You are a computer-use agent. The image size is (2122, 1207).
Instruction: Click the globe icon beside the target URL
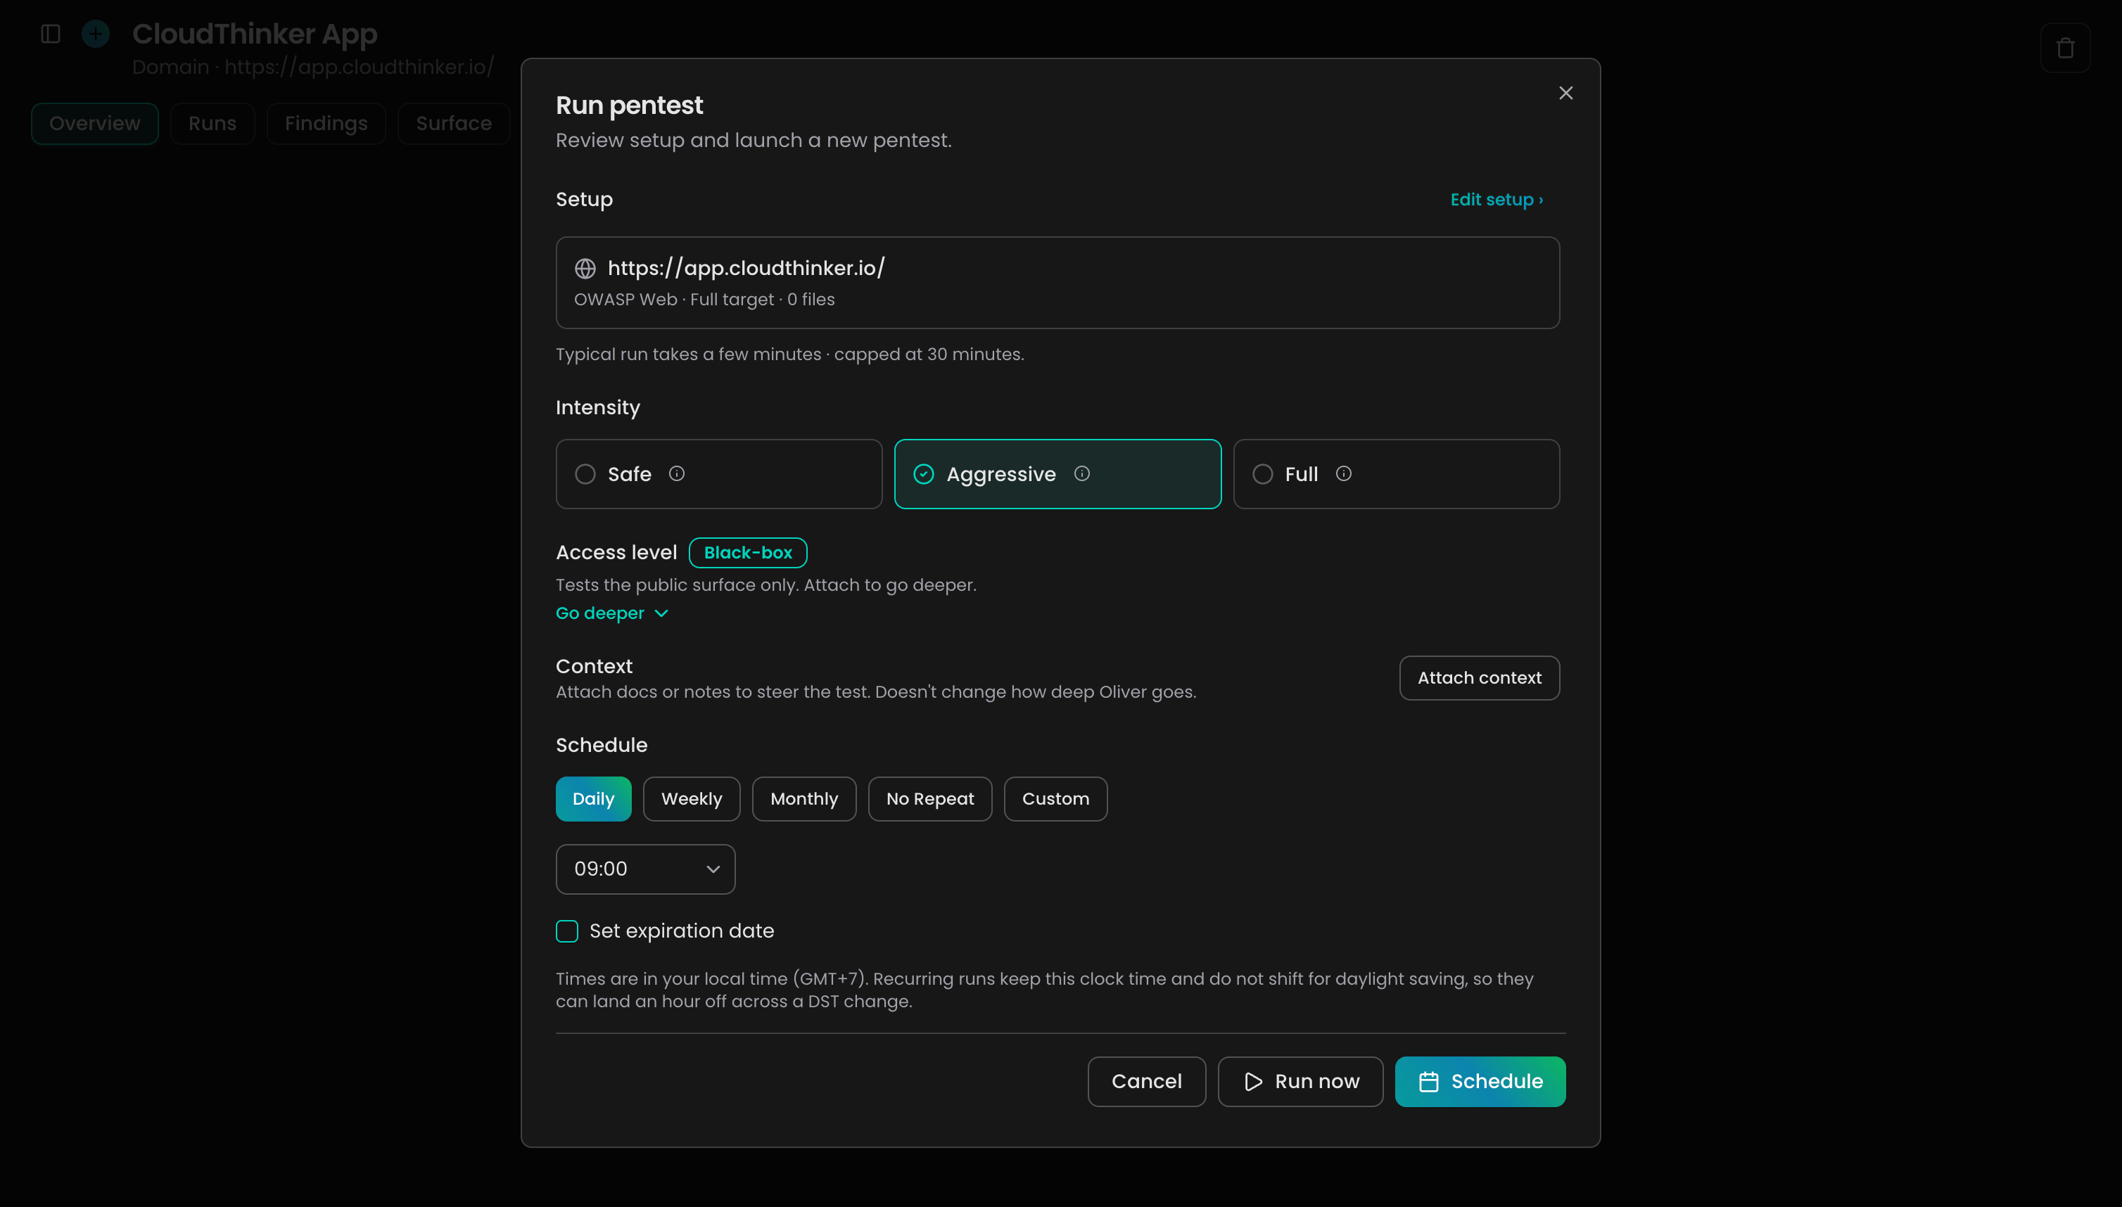[585, 269]
